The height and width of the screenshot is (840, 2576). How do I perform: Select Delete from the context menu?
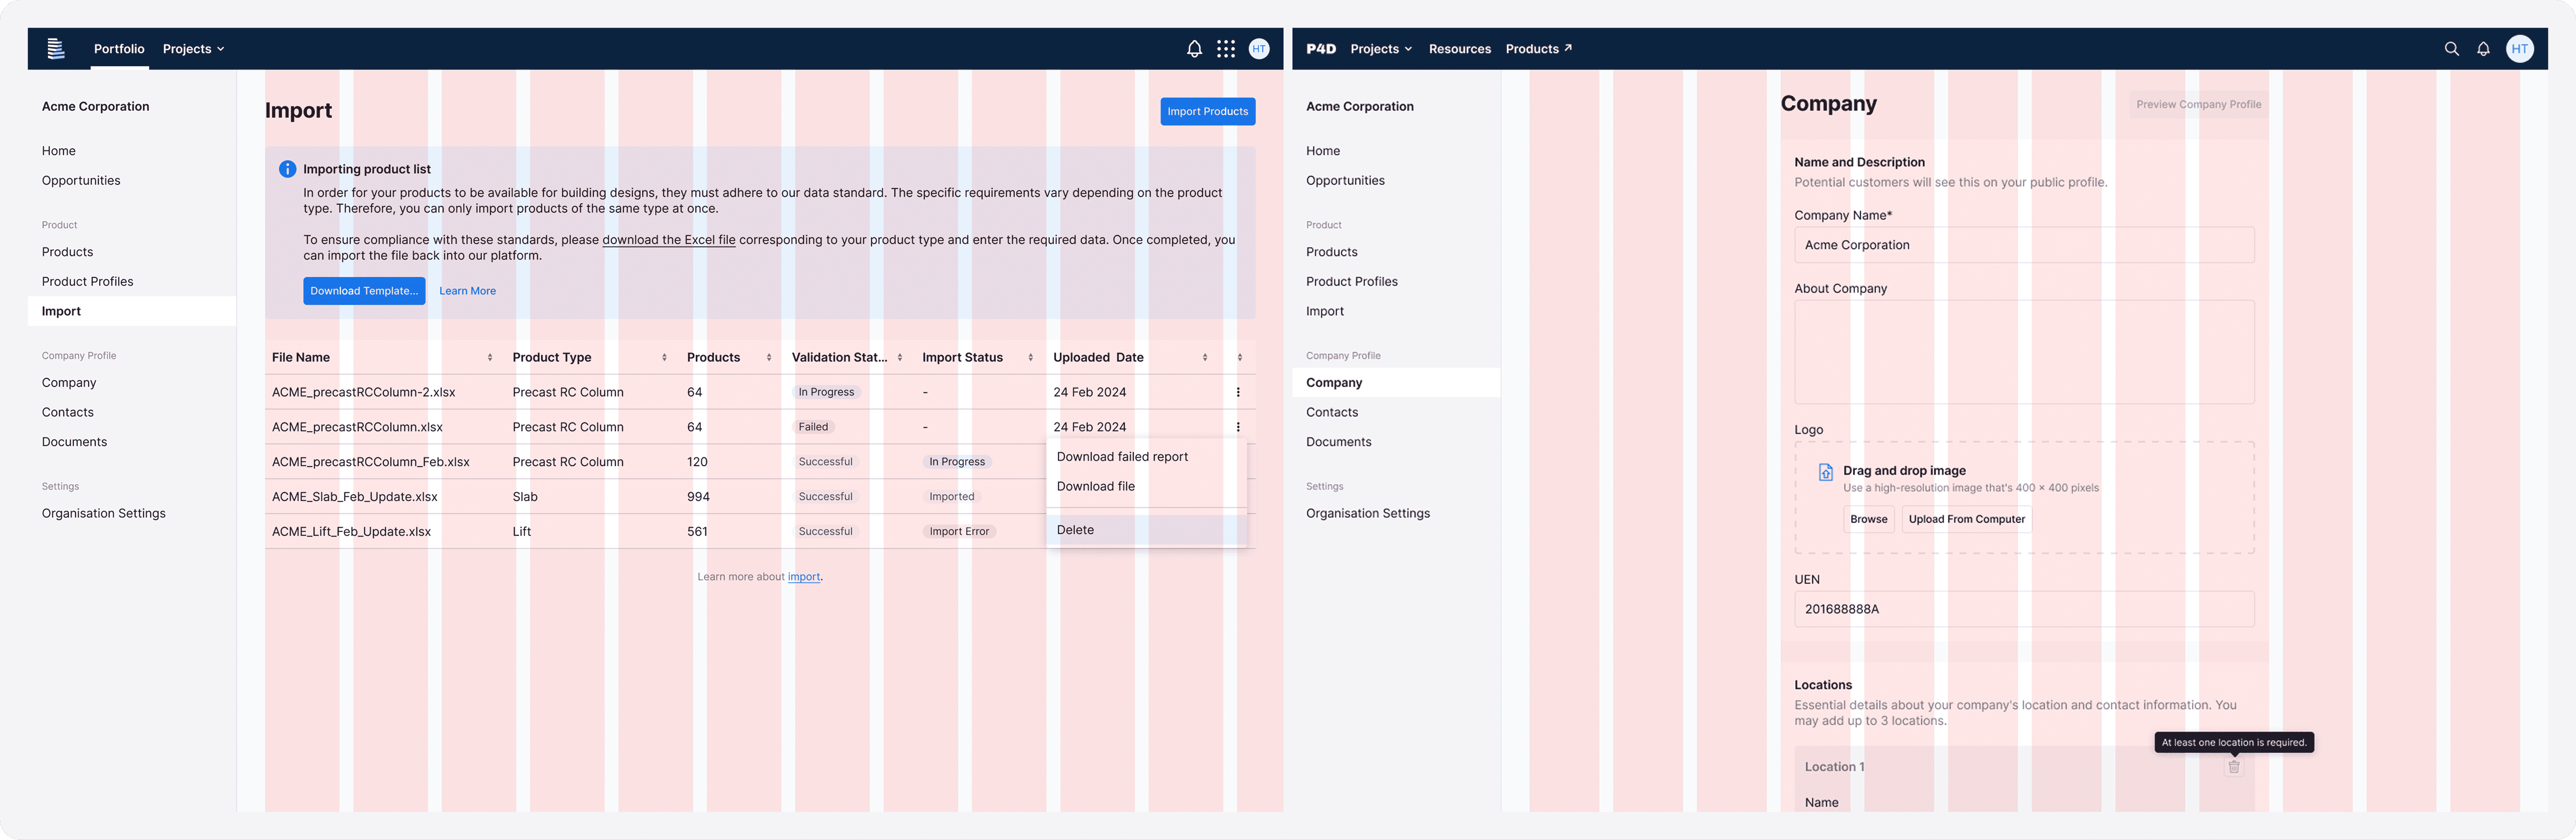(x=1075, y=530)
